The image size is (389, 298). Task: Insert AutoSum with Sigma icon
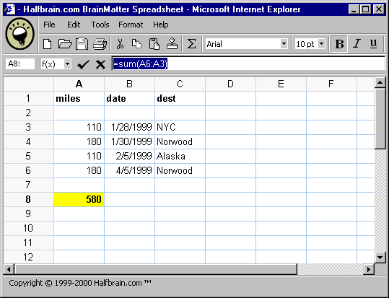point(191,44)
